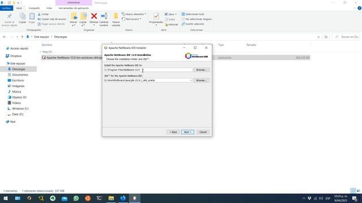
Task: Open Dropbox in sidebar
Action: coord(14,56)
